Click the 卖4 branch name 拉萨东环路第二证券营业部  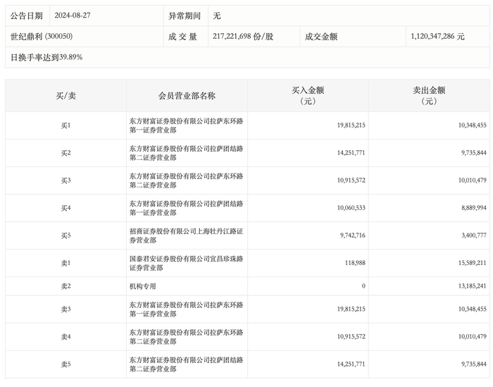187,337
